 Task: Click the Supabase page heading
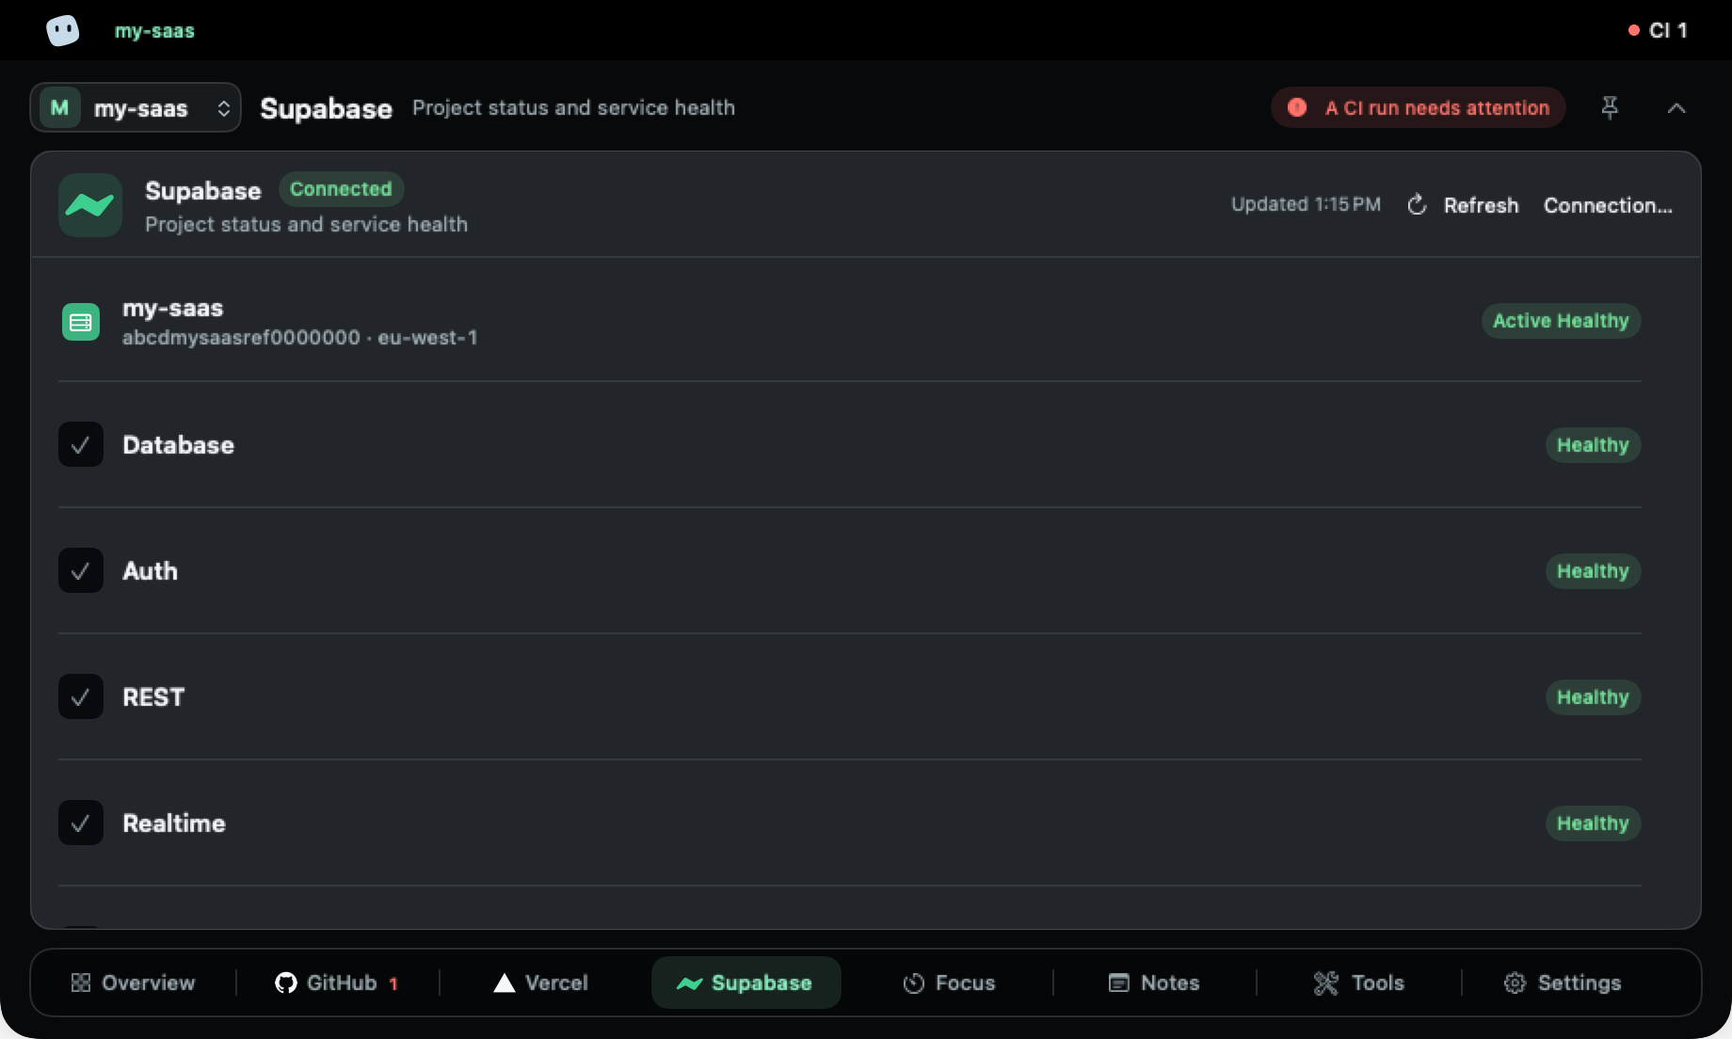(326, 108)
